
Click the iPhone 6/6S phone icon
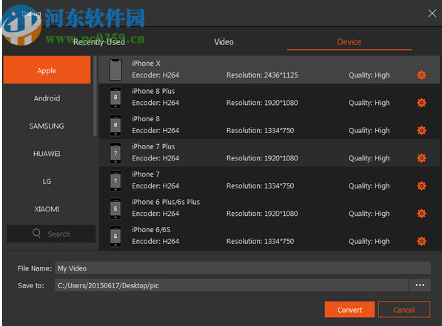point(115,236)
